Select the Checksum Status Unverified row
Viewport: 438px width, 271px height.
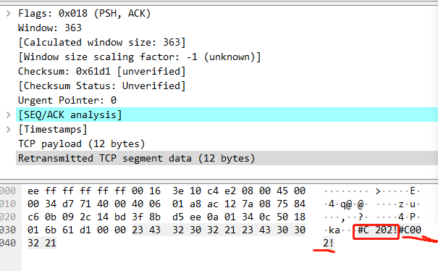tap(102, 86)
